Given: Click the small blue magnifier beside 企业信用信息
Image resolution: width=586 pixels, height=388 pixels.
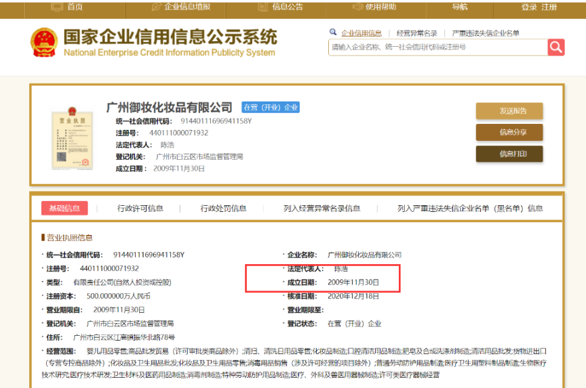Looking at the screenshot, I should pyautogui.click(x=333, y=32).
